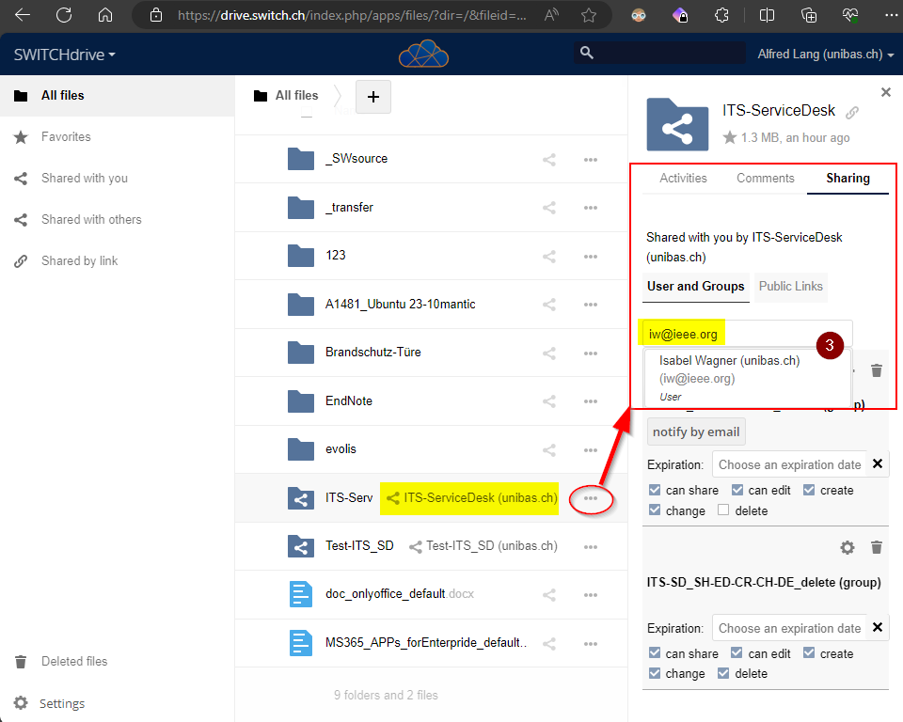
Task: Open the User and Groups tab
Action: point(696,286)
